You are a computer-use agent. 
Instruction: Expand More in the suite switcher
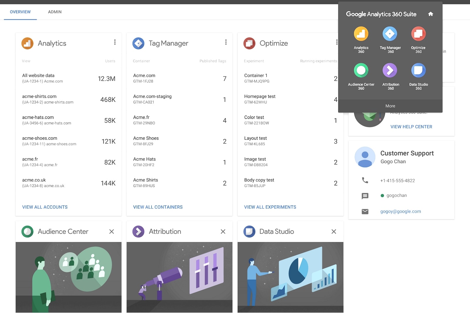pos(390,106)
